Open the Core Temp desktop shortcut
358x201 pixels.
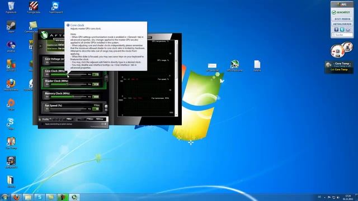tap(11, 143)
